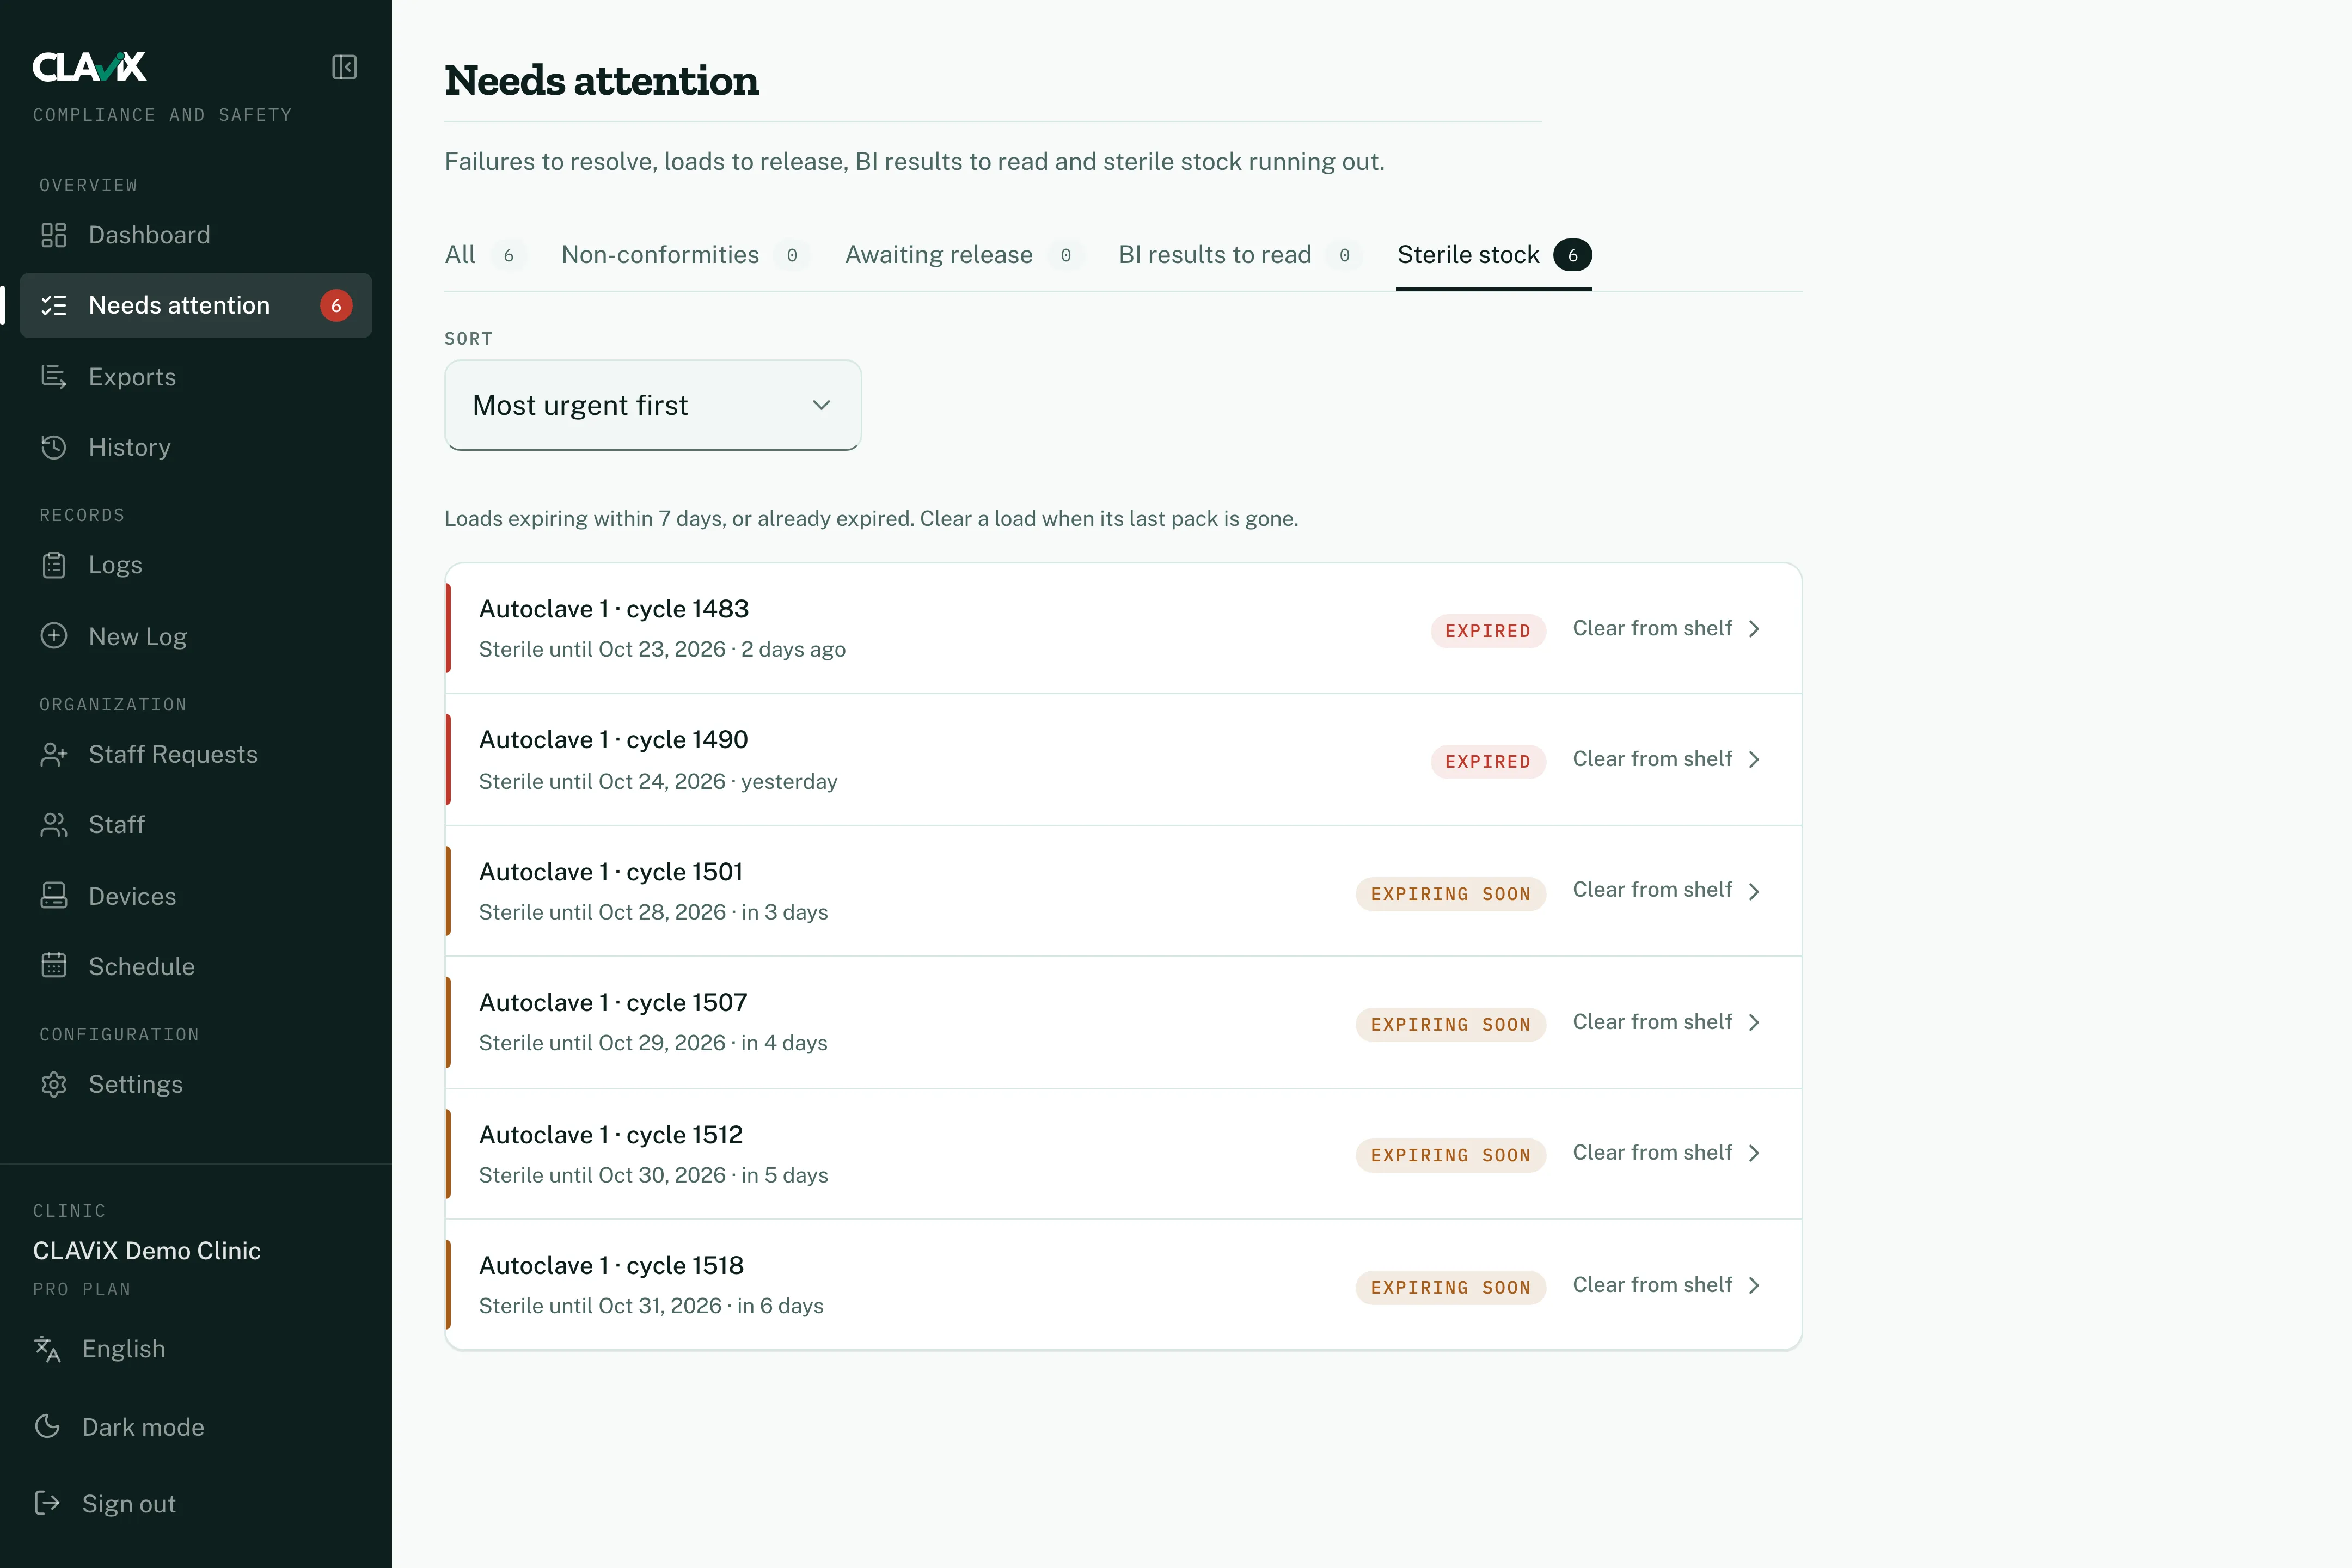Click the New Log plus icon
The height and width of the screenshot is (1568, 2352).
tap(54, 636)
